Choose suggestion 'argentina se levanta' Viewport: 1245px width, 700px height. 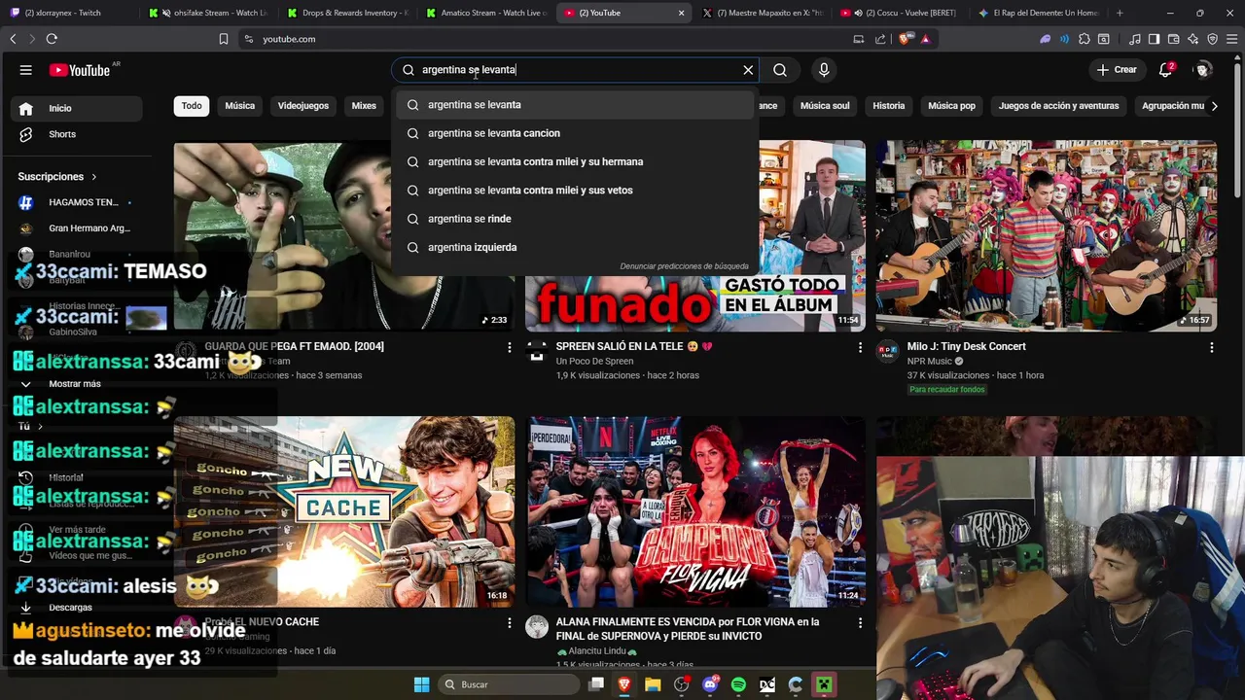pyautogui.click(x=575, y=105)
